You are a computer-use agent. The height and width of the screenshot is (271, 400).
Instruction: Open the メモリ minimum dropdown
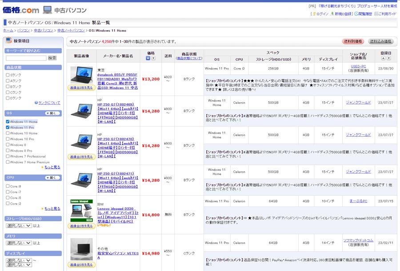tap(19, 243)
